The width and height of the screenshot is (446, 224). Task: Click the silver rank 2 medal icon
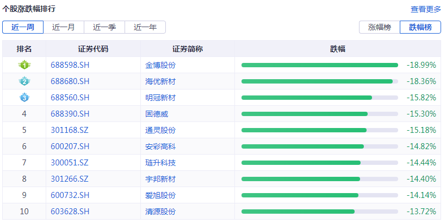[24, 81]
